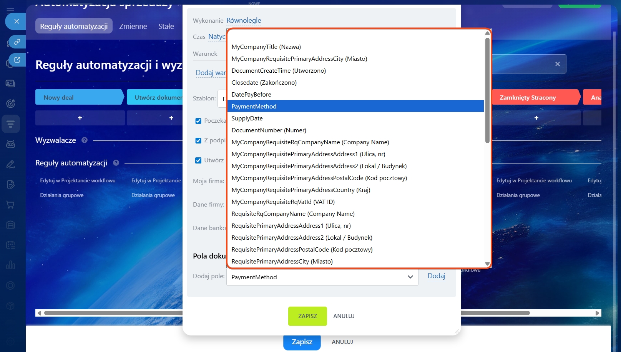This screenshot has width=621, height=352.
Task: Click the horizontal scrollbar left arrow
Action: 39,313
